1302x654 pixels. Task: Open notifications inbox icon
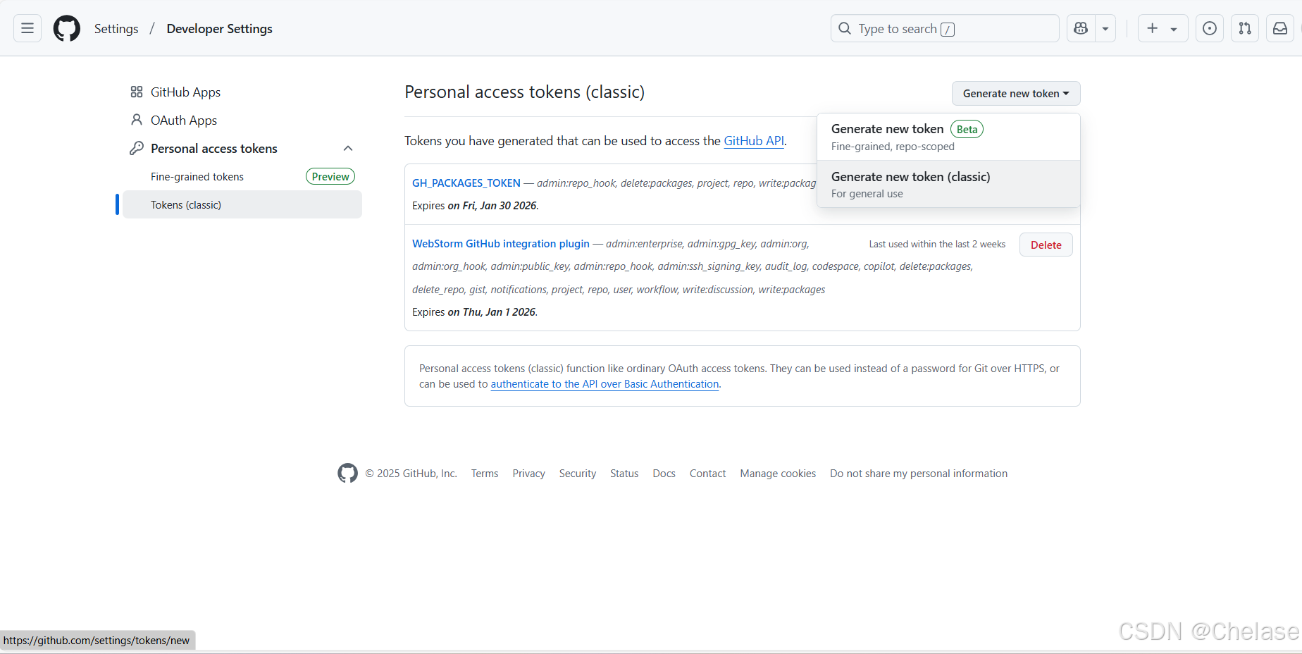point(1280,28)
